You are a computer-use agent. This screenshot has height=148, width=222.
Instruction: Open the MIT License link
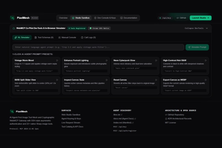pyautogui.click(x=170, y=123)
